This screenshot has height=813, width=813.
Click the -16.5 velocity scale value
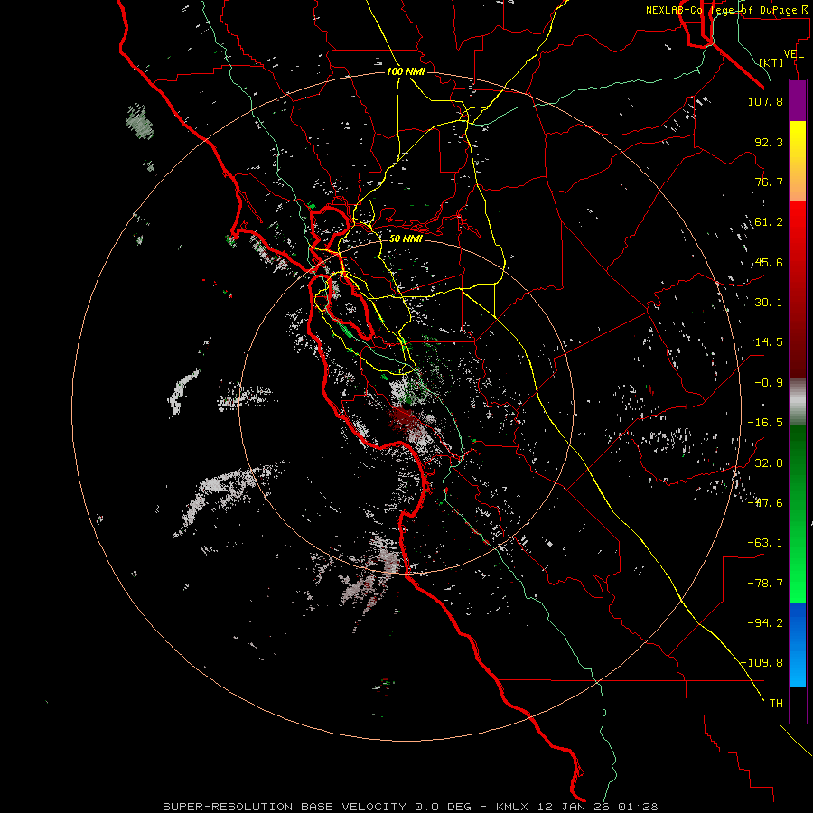coord(765,423)
